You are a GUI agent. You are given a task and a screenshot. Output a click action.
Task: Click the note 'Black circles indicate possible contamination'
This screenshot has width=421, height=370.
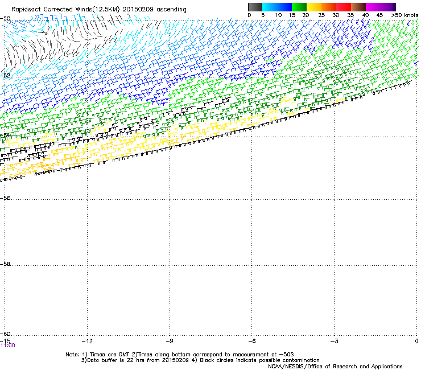pos(259,360)
